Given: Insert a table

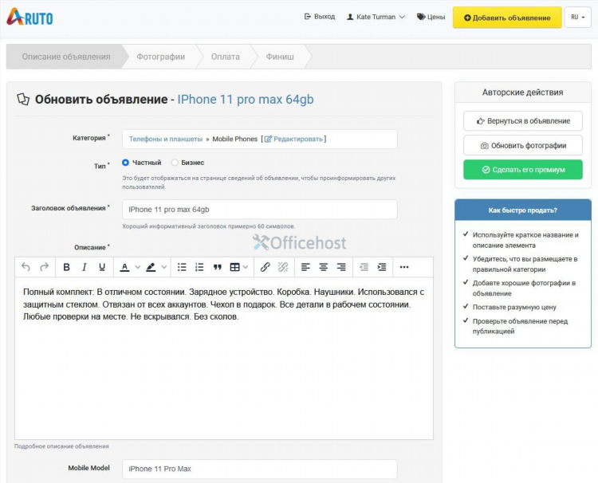Looking at the screenshot, I should tap(235, 267).
